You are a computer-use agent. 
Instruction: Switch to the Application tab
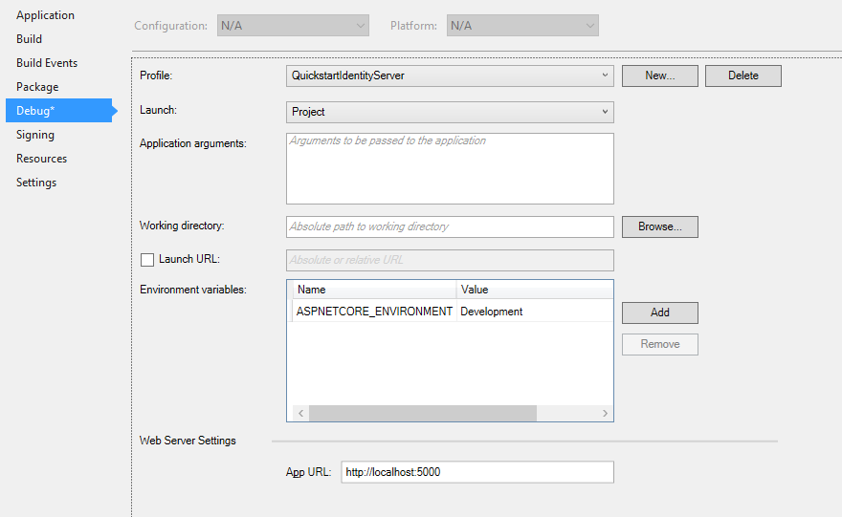(46, 15)
